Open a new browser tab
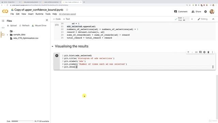218x123 pixels. 84,2
